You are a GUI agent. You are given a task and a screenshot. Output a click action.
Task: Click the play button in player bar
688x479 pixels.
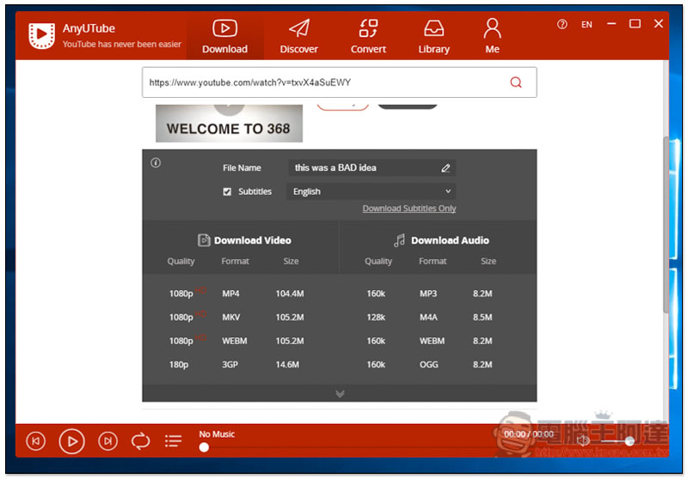71,441
